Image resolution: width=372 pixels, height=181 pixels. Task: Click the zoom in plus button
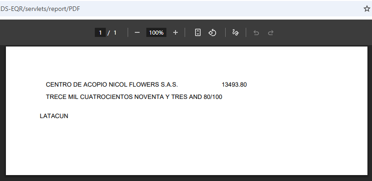click(x=176, y=32)
